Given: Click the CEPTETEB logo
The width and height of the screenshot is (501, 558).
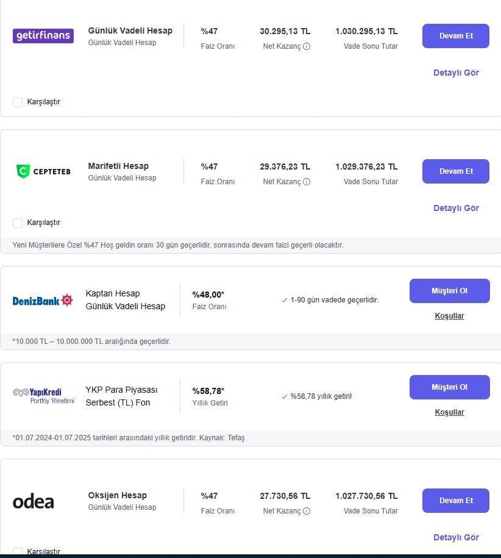Looking at the screenshot, I should pos(43,171).
